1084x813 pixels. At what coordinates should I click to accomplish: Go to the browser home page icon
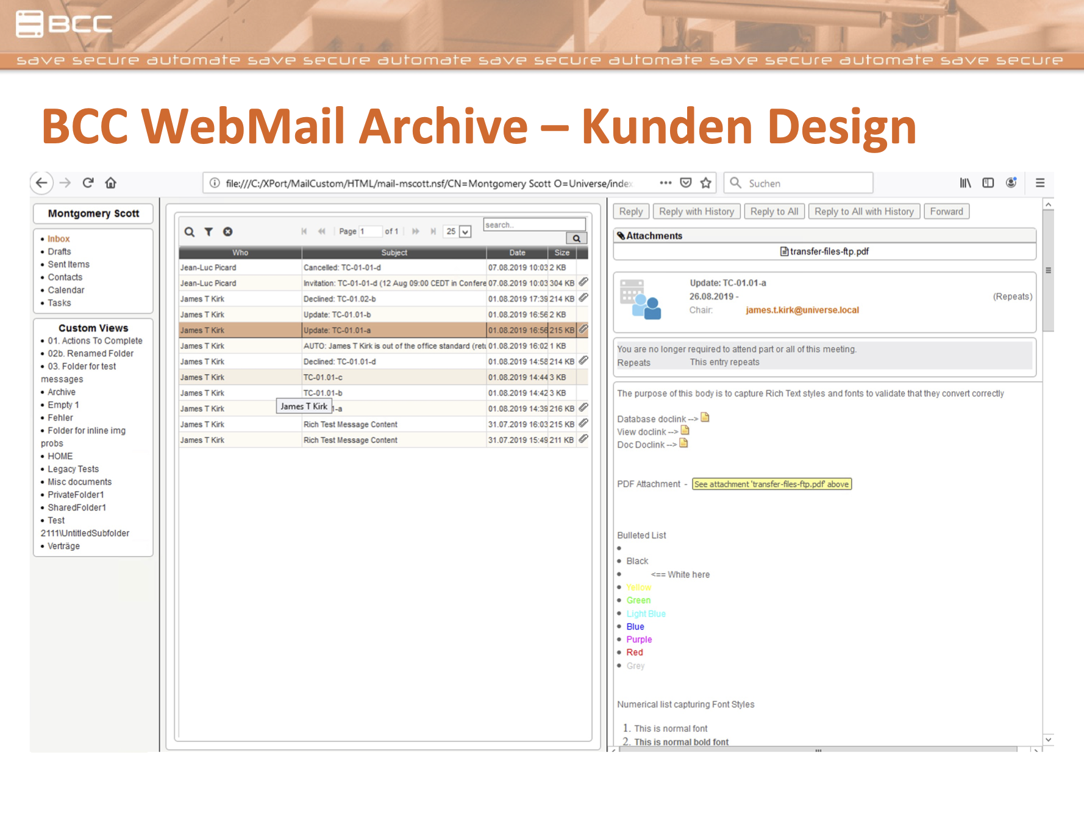pyautogui.click(x=110, y=182)
